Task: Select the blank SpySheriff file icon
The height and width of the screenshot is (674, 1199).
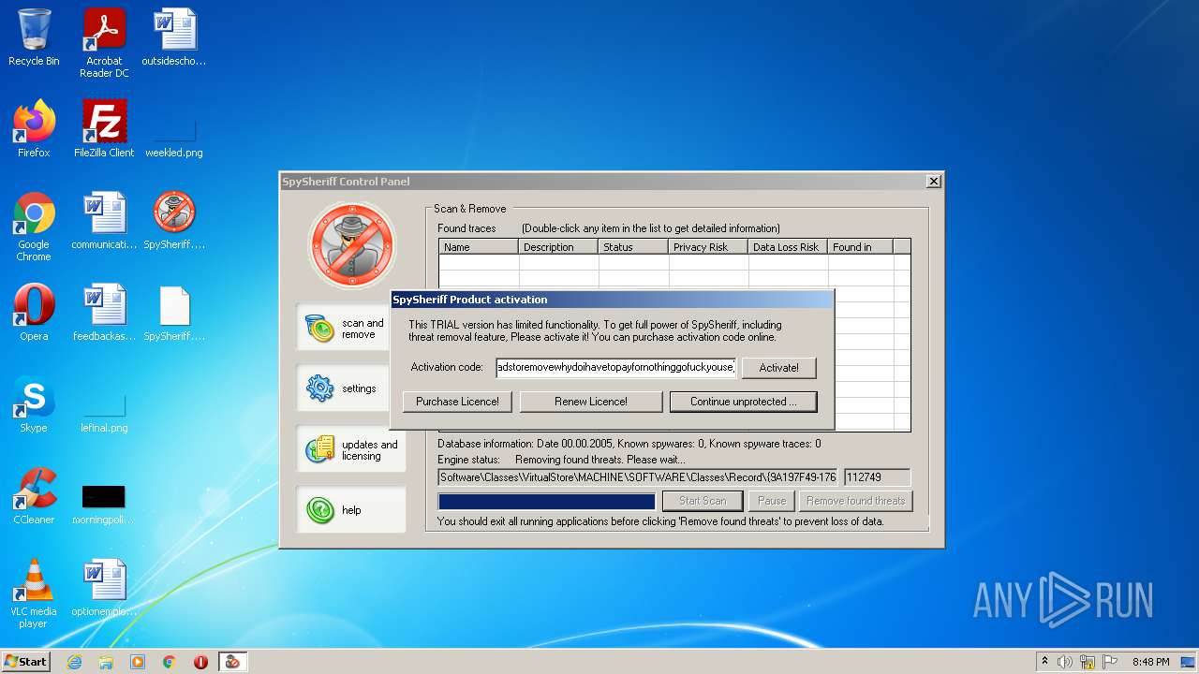Action: (174, 313)
